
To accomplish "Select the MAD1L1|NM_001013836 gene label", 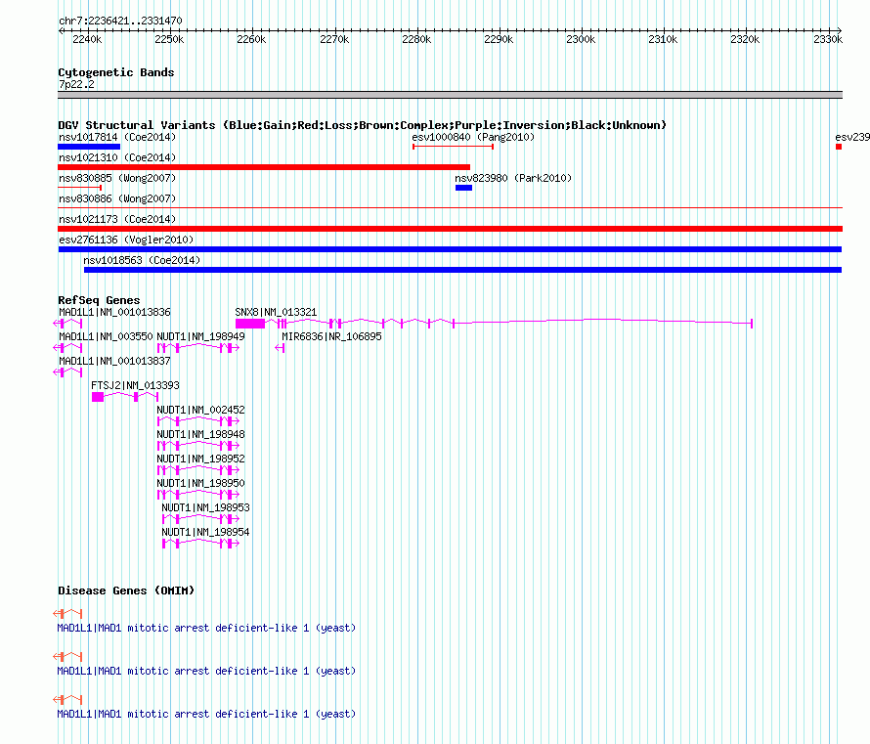I will coord(114,312).
